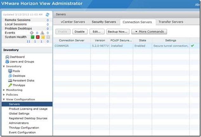The height and width of the screenshot is (137, 201).
Task: Open Event Configuration
Action: coord(22,132)
